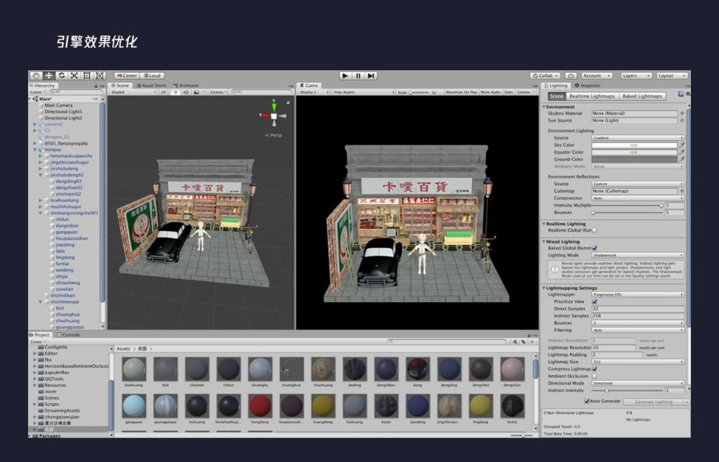
Task: Select the Rect Transform tool
Action: pyautogui.click(x=87, y=76)
